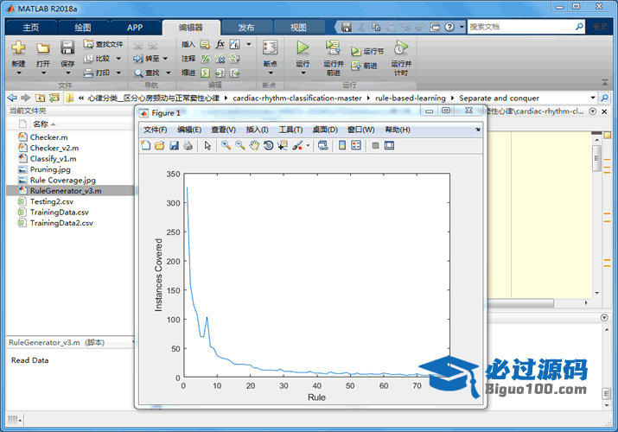Select RuleGenerator_v3.m in the file list
Screen dimensions: 618x432
point(66,191)
